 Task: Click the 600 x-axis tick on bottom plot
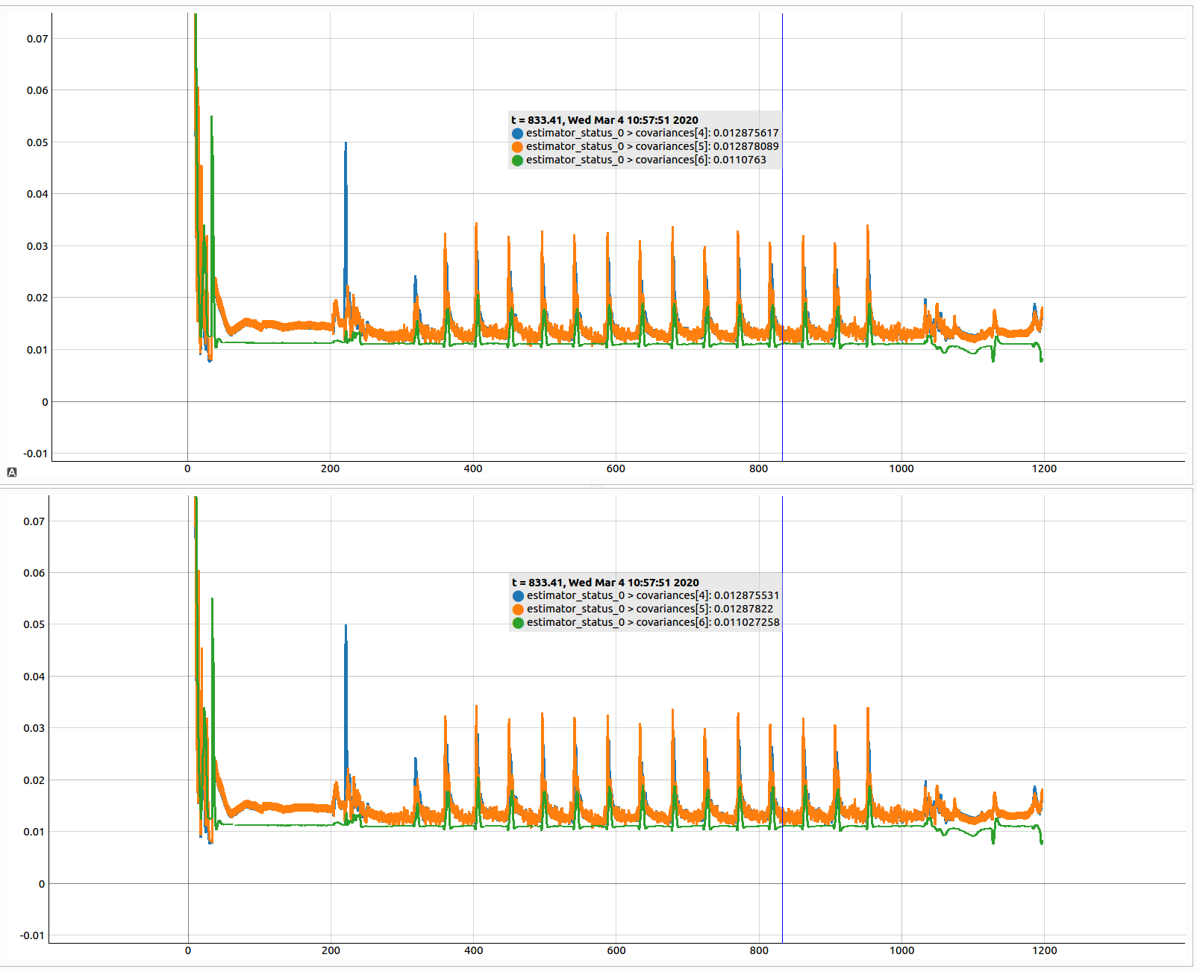point(616,951)
